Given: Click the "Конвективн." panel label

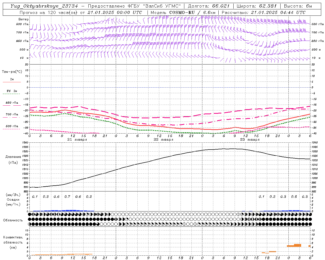Looking at the screenshot, I should (x=13, y=237).
